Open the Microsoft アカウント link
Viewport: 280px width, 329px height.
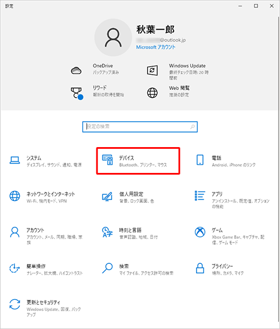(x=156, y=47)
